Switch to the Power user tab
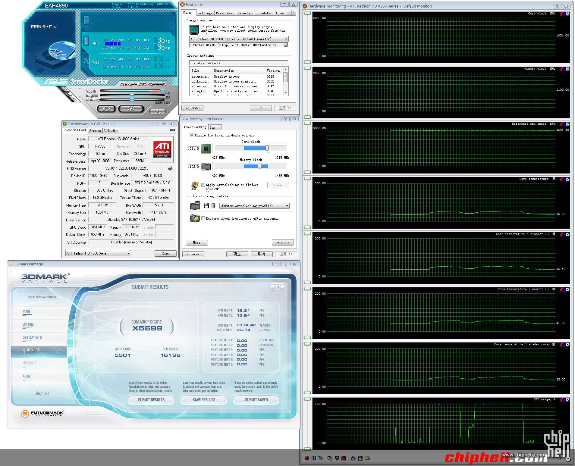This screenshot has height=466, width=575. click(225, 13)
